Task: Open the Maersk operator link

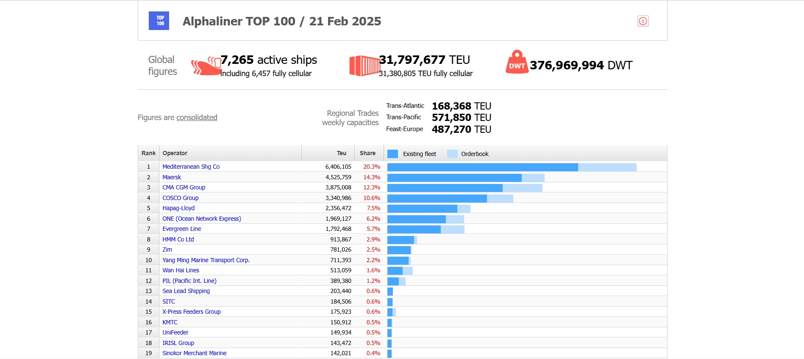Action: [x=172, y=177]
